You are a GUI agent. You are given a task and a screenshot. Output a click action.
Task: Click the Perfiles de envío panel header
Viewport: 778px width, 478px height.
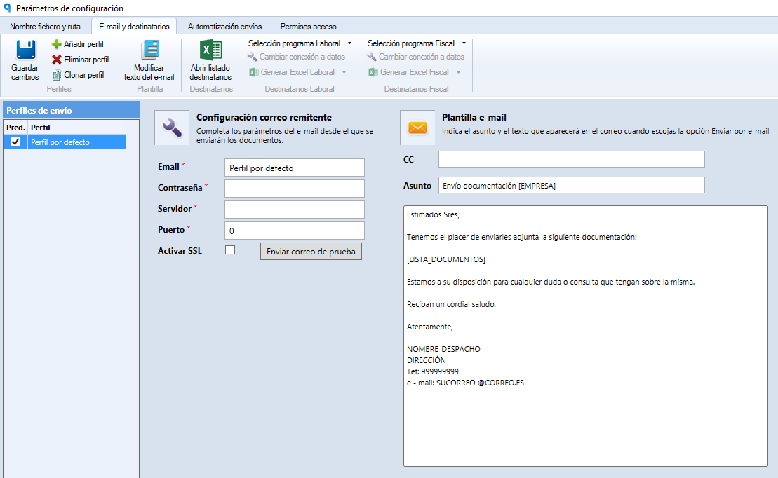click(x=72, y=110)
